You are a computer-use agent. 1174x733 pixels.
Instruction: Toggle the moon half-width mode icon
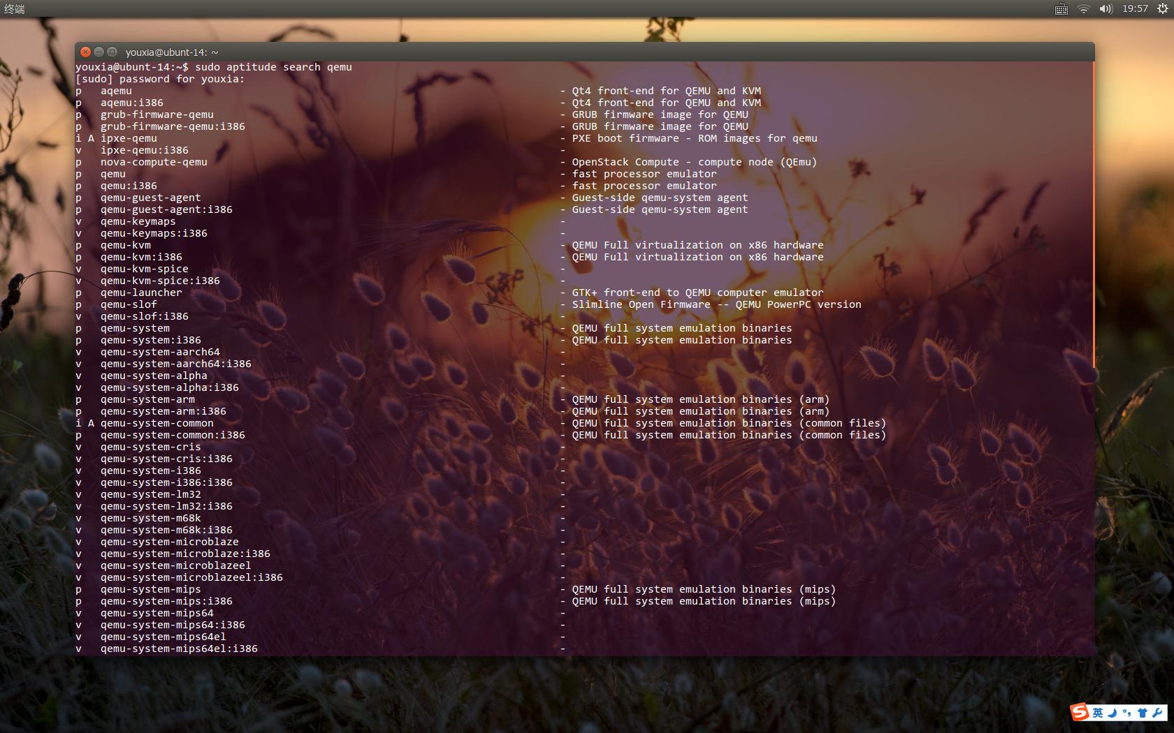(x=1112, y=713)
